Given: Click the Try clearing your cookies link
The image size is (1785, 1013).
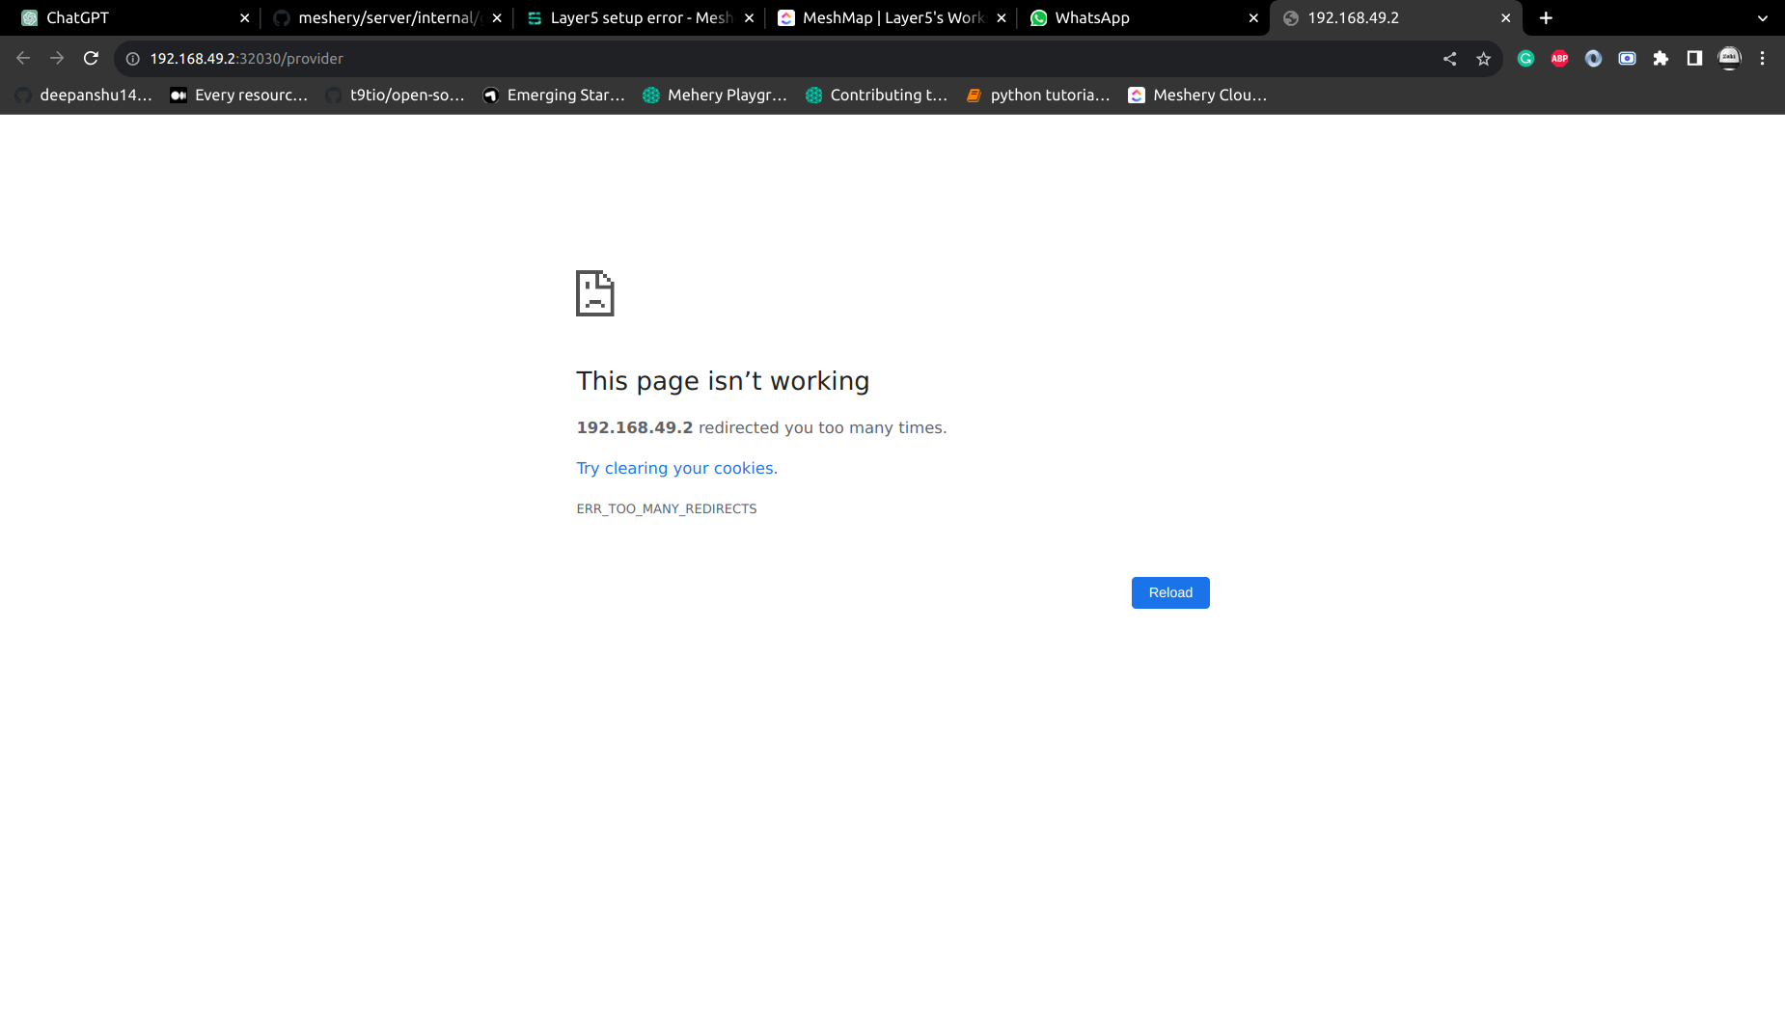Looking at the screenshot, I should pos(676,468).
